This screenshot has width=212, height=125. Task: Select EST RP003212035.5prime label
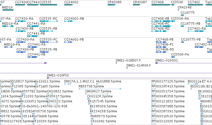tap(168, 121)
